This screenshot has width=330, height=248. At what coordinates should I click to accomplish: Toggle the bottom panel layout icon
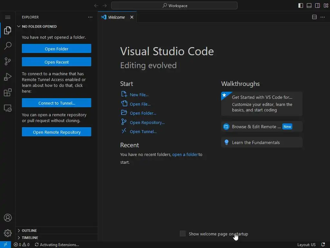(309, 5)
